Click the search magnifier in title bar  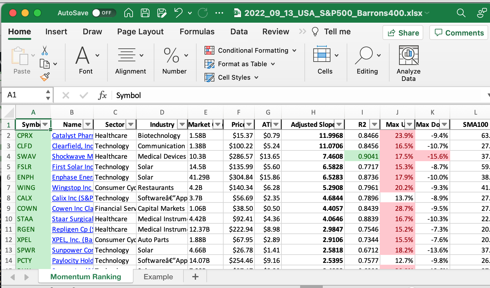(461, 13)
